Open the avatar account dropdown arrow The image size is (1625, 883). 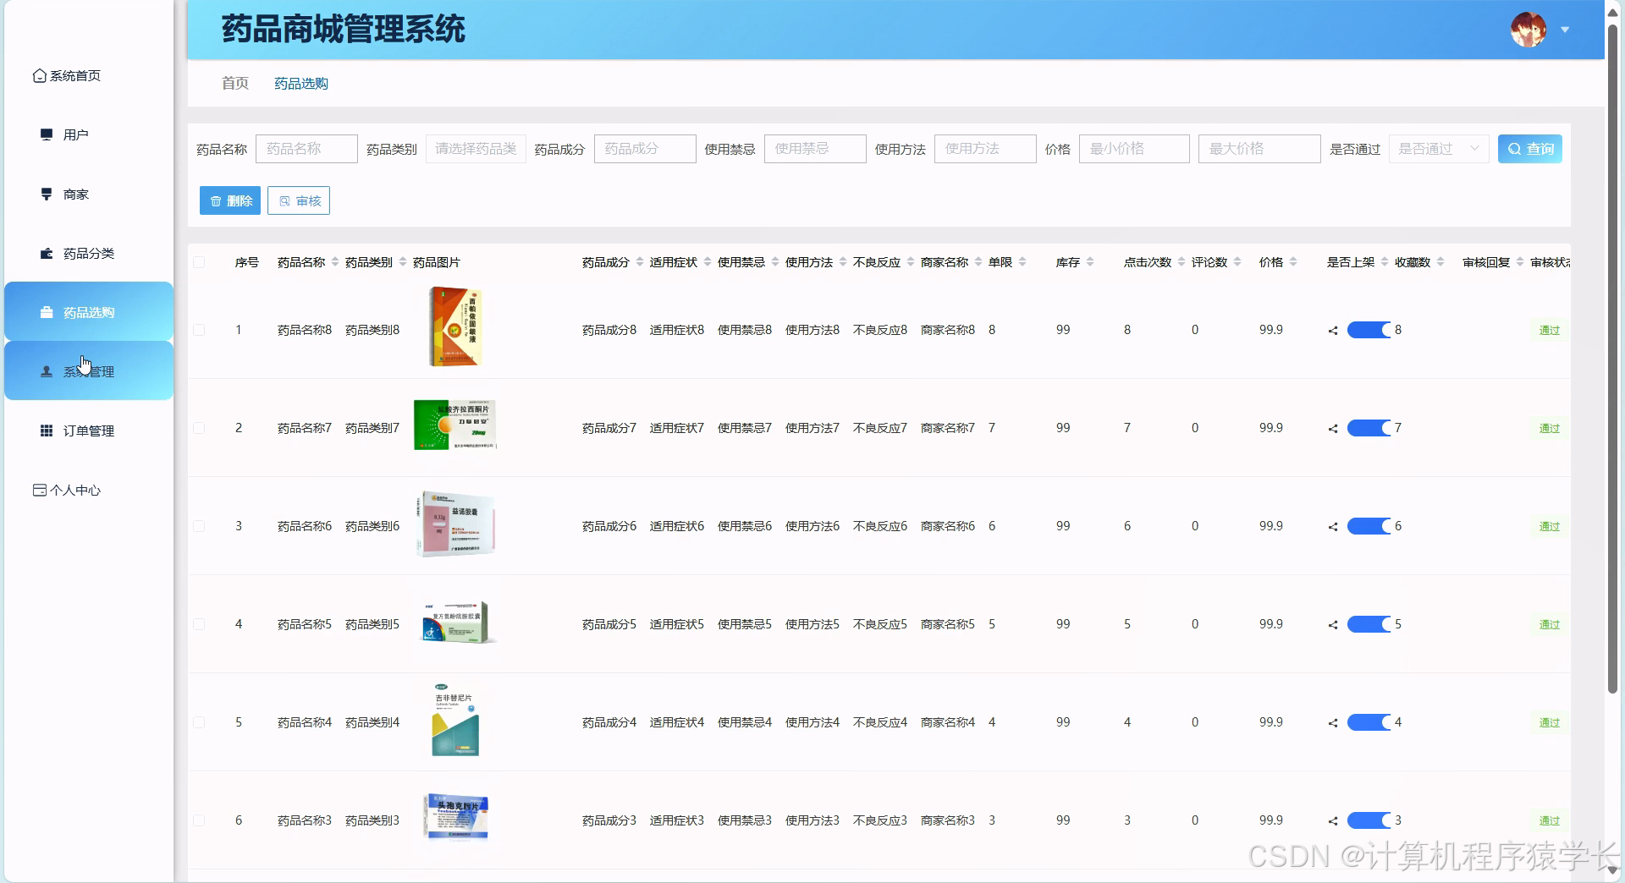click(1565, 29)
